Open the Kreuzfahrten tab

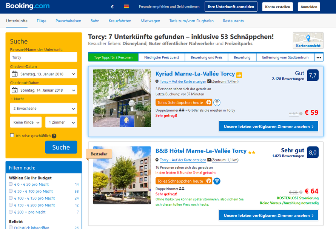pos(120,21)
